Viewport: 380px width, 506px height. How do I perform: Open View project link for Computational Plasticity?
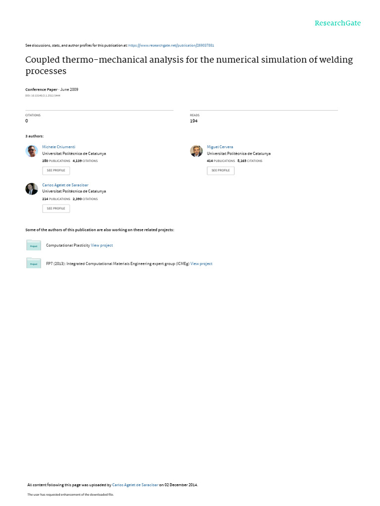point(102,245)
